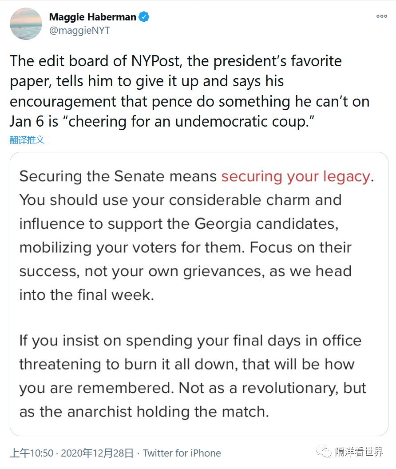Open the more options ellipsis menu
Image resolution: width=396 pixels, height=469 pixels.
pos(382,16)
